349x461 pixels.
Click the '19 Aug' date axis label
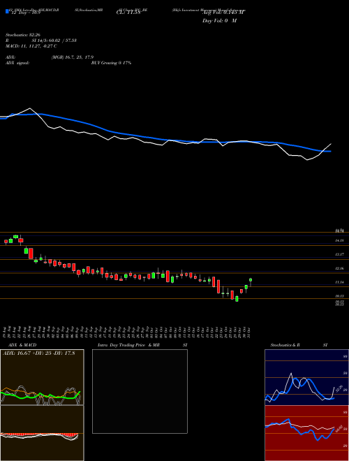point(6,332)
